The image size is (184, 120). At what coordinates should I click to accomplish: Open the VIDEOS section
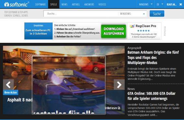tap(102, 4)
